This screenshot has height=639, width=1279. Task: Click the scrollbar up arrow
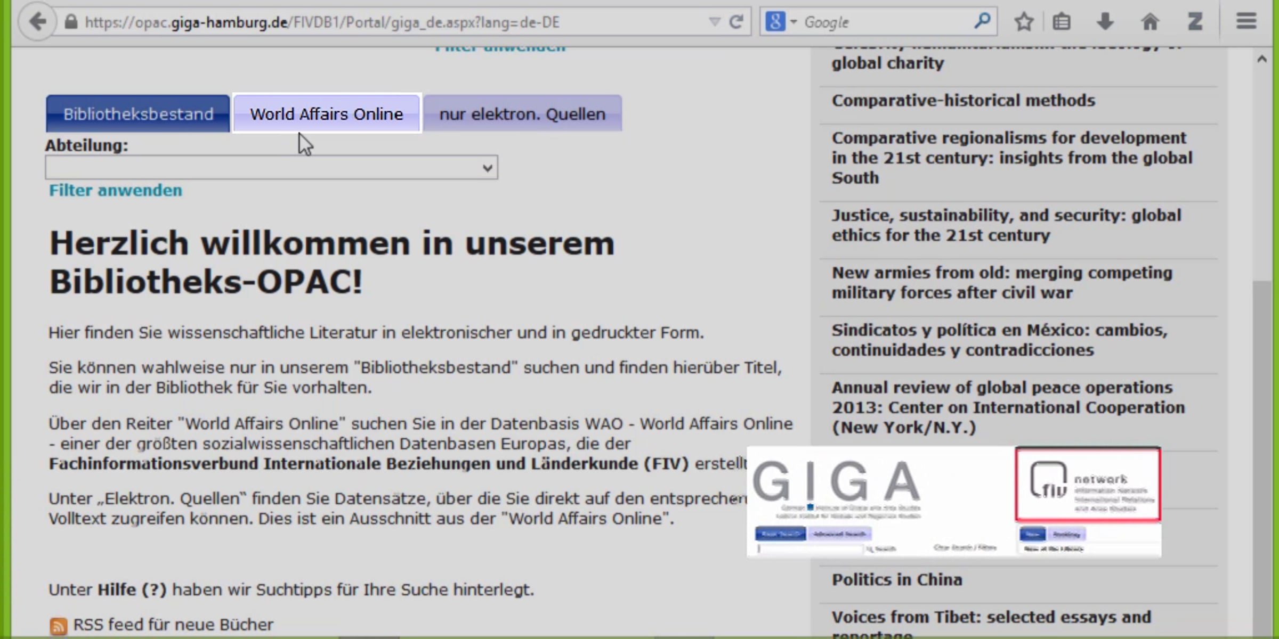1261,59
